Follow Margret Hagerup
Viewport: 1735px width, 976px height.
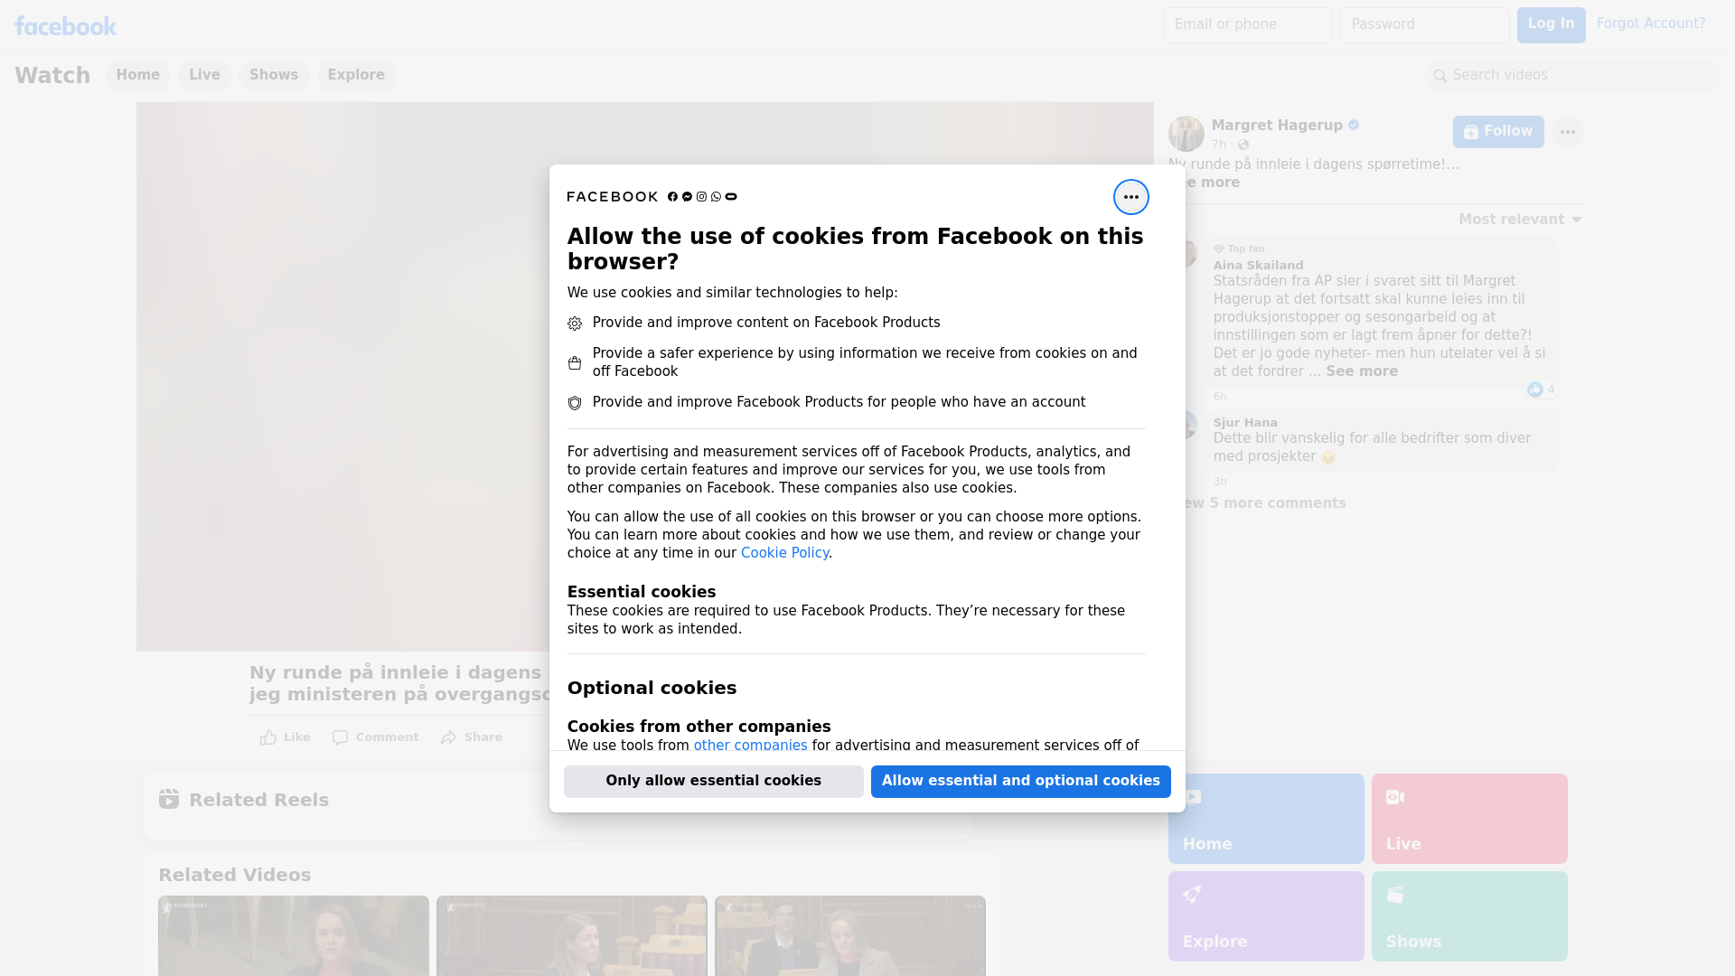(1498, 132)
